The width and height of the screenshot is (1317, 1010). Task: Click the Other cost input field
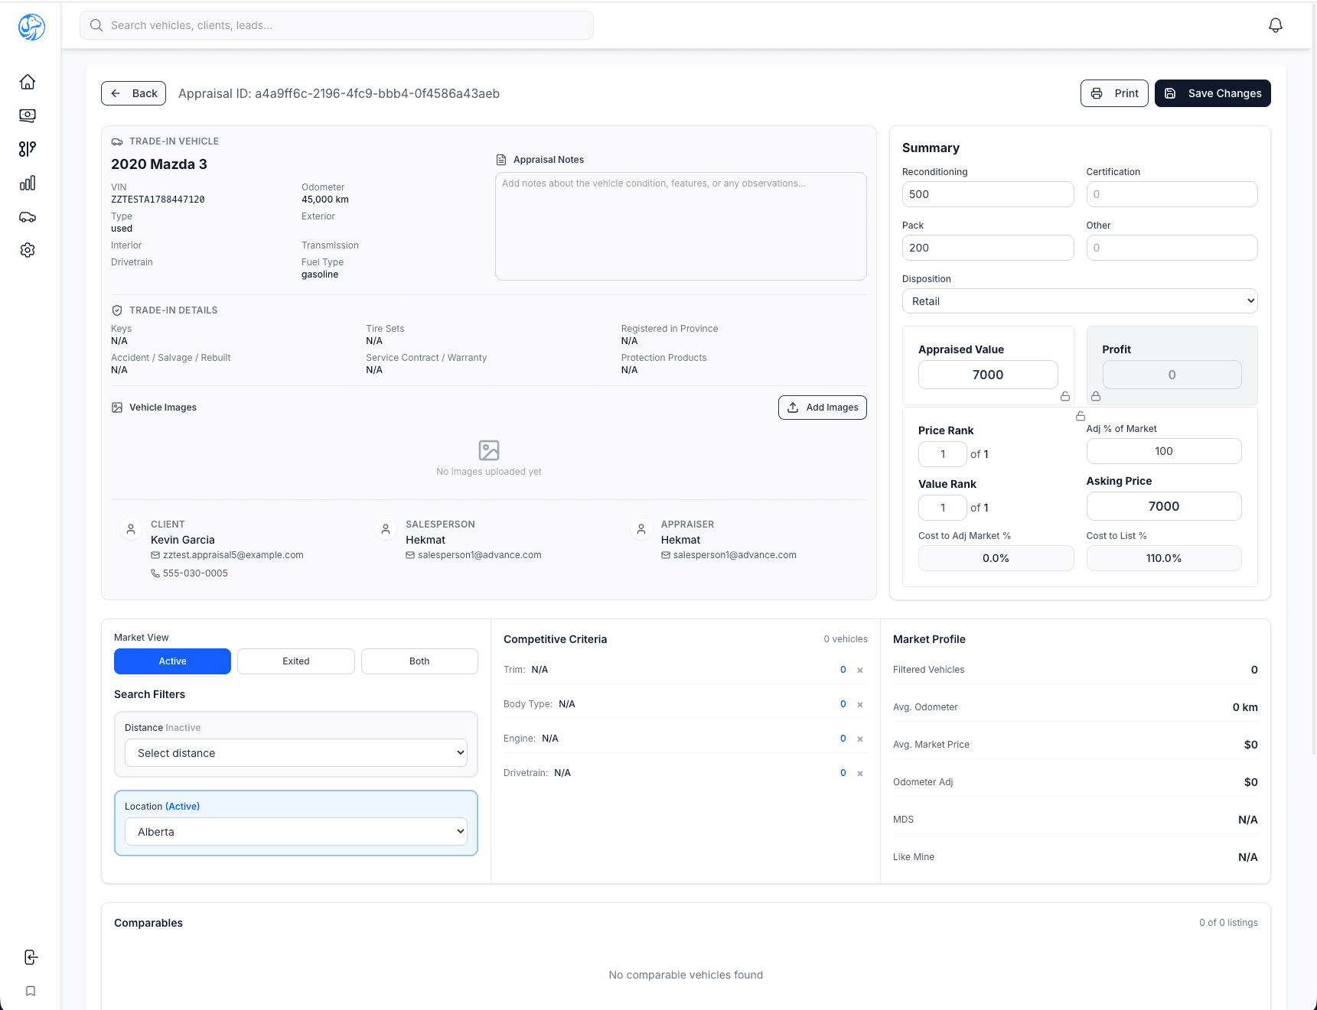(x=1172, y=248)
